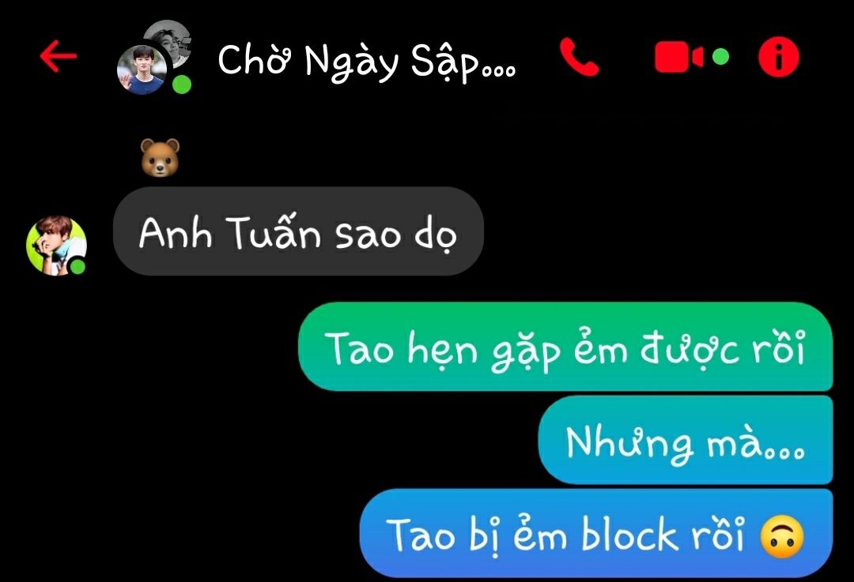Tap the online dot on the sender's avatar
This screenshot has height=582, width=854.
77,267
